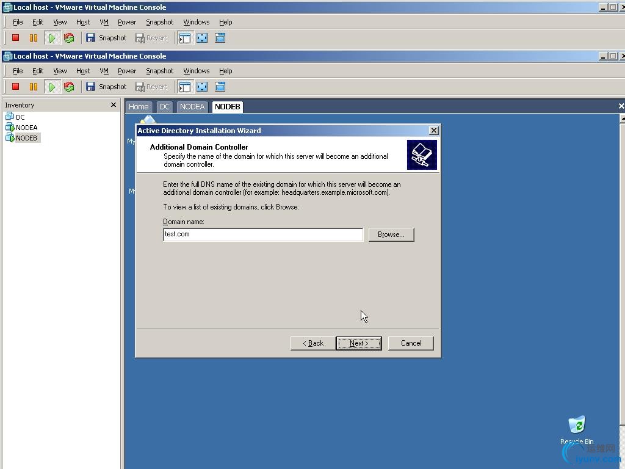625x469 pixels.
Task: Open the Host menu in the lower console window
Action: tap(83, 71)
